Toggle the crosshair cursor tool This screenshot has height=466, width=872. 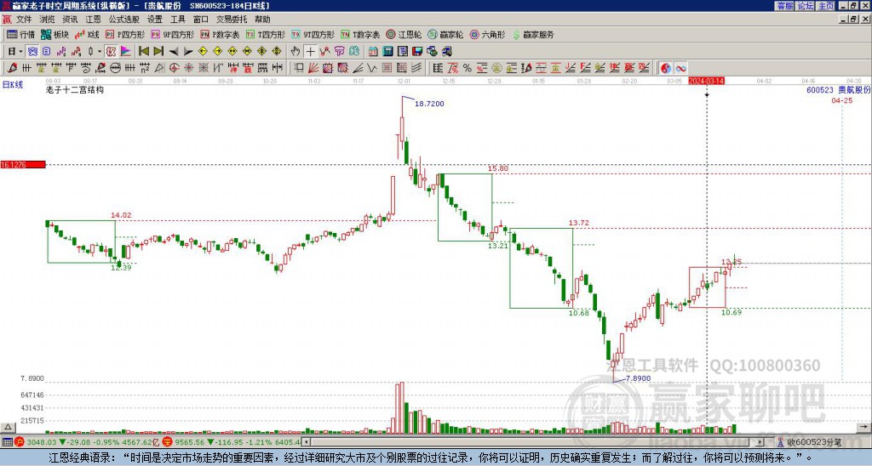click(x=310, y=52)
